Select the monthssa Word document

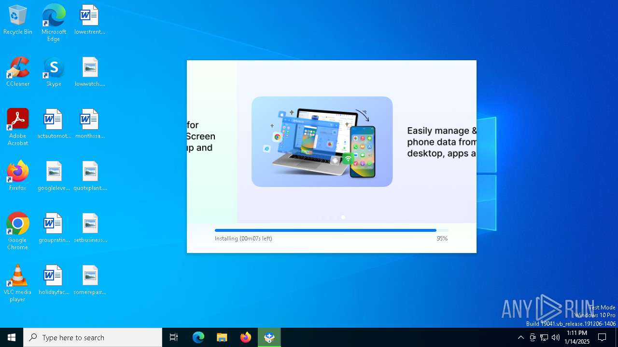tap(90, 123)
